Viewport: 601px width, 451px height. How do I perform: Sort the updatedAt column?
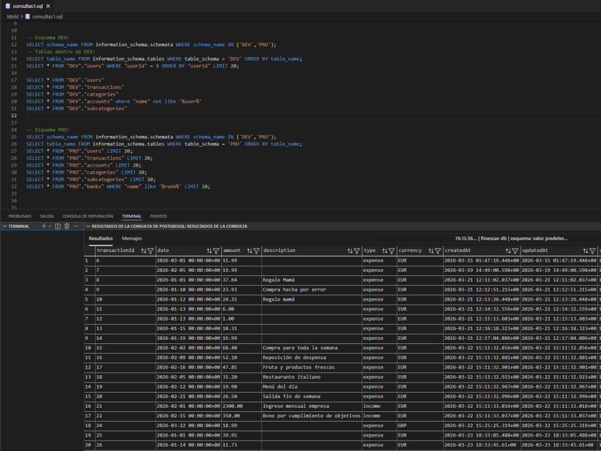(585, 251)
